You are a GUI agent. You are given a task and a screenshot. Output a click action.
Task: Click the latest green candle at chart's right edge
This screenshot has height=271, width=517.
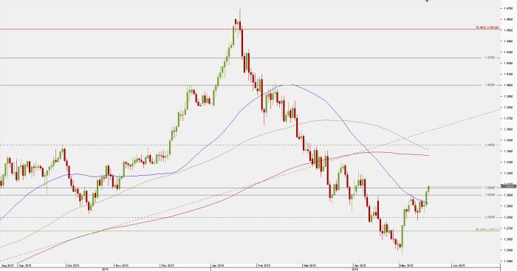tap(428, 189)
